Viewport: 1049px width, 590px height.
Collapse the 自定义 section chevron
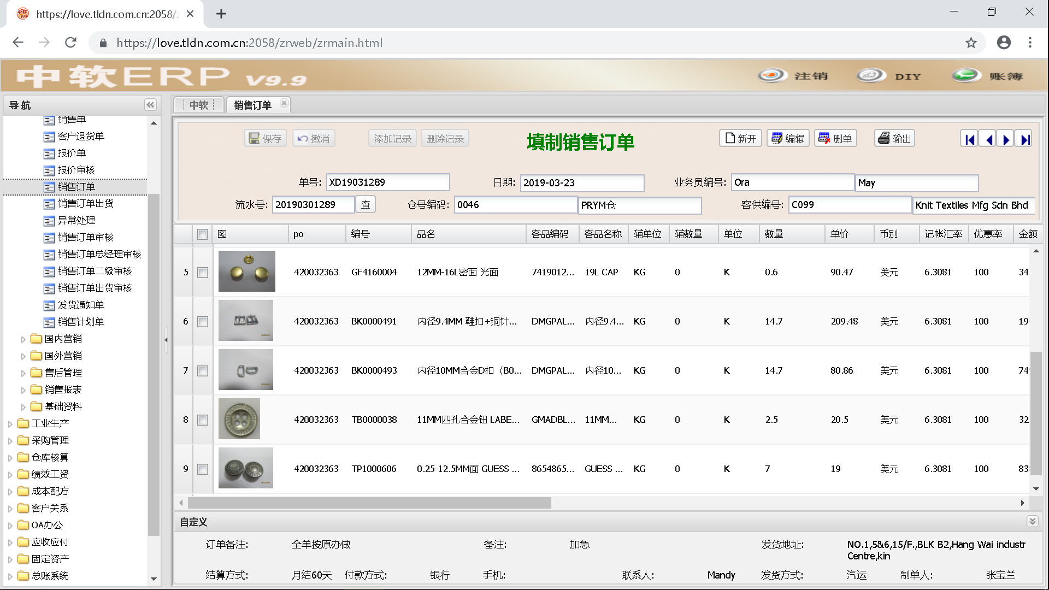[x=1032, y=521]
